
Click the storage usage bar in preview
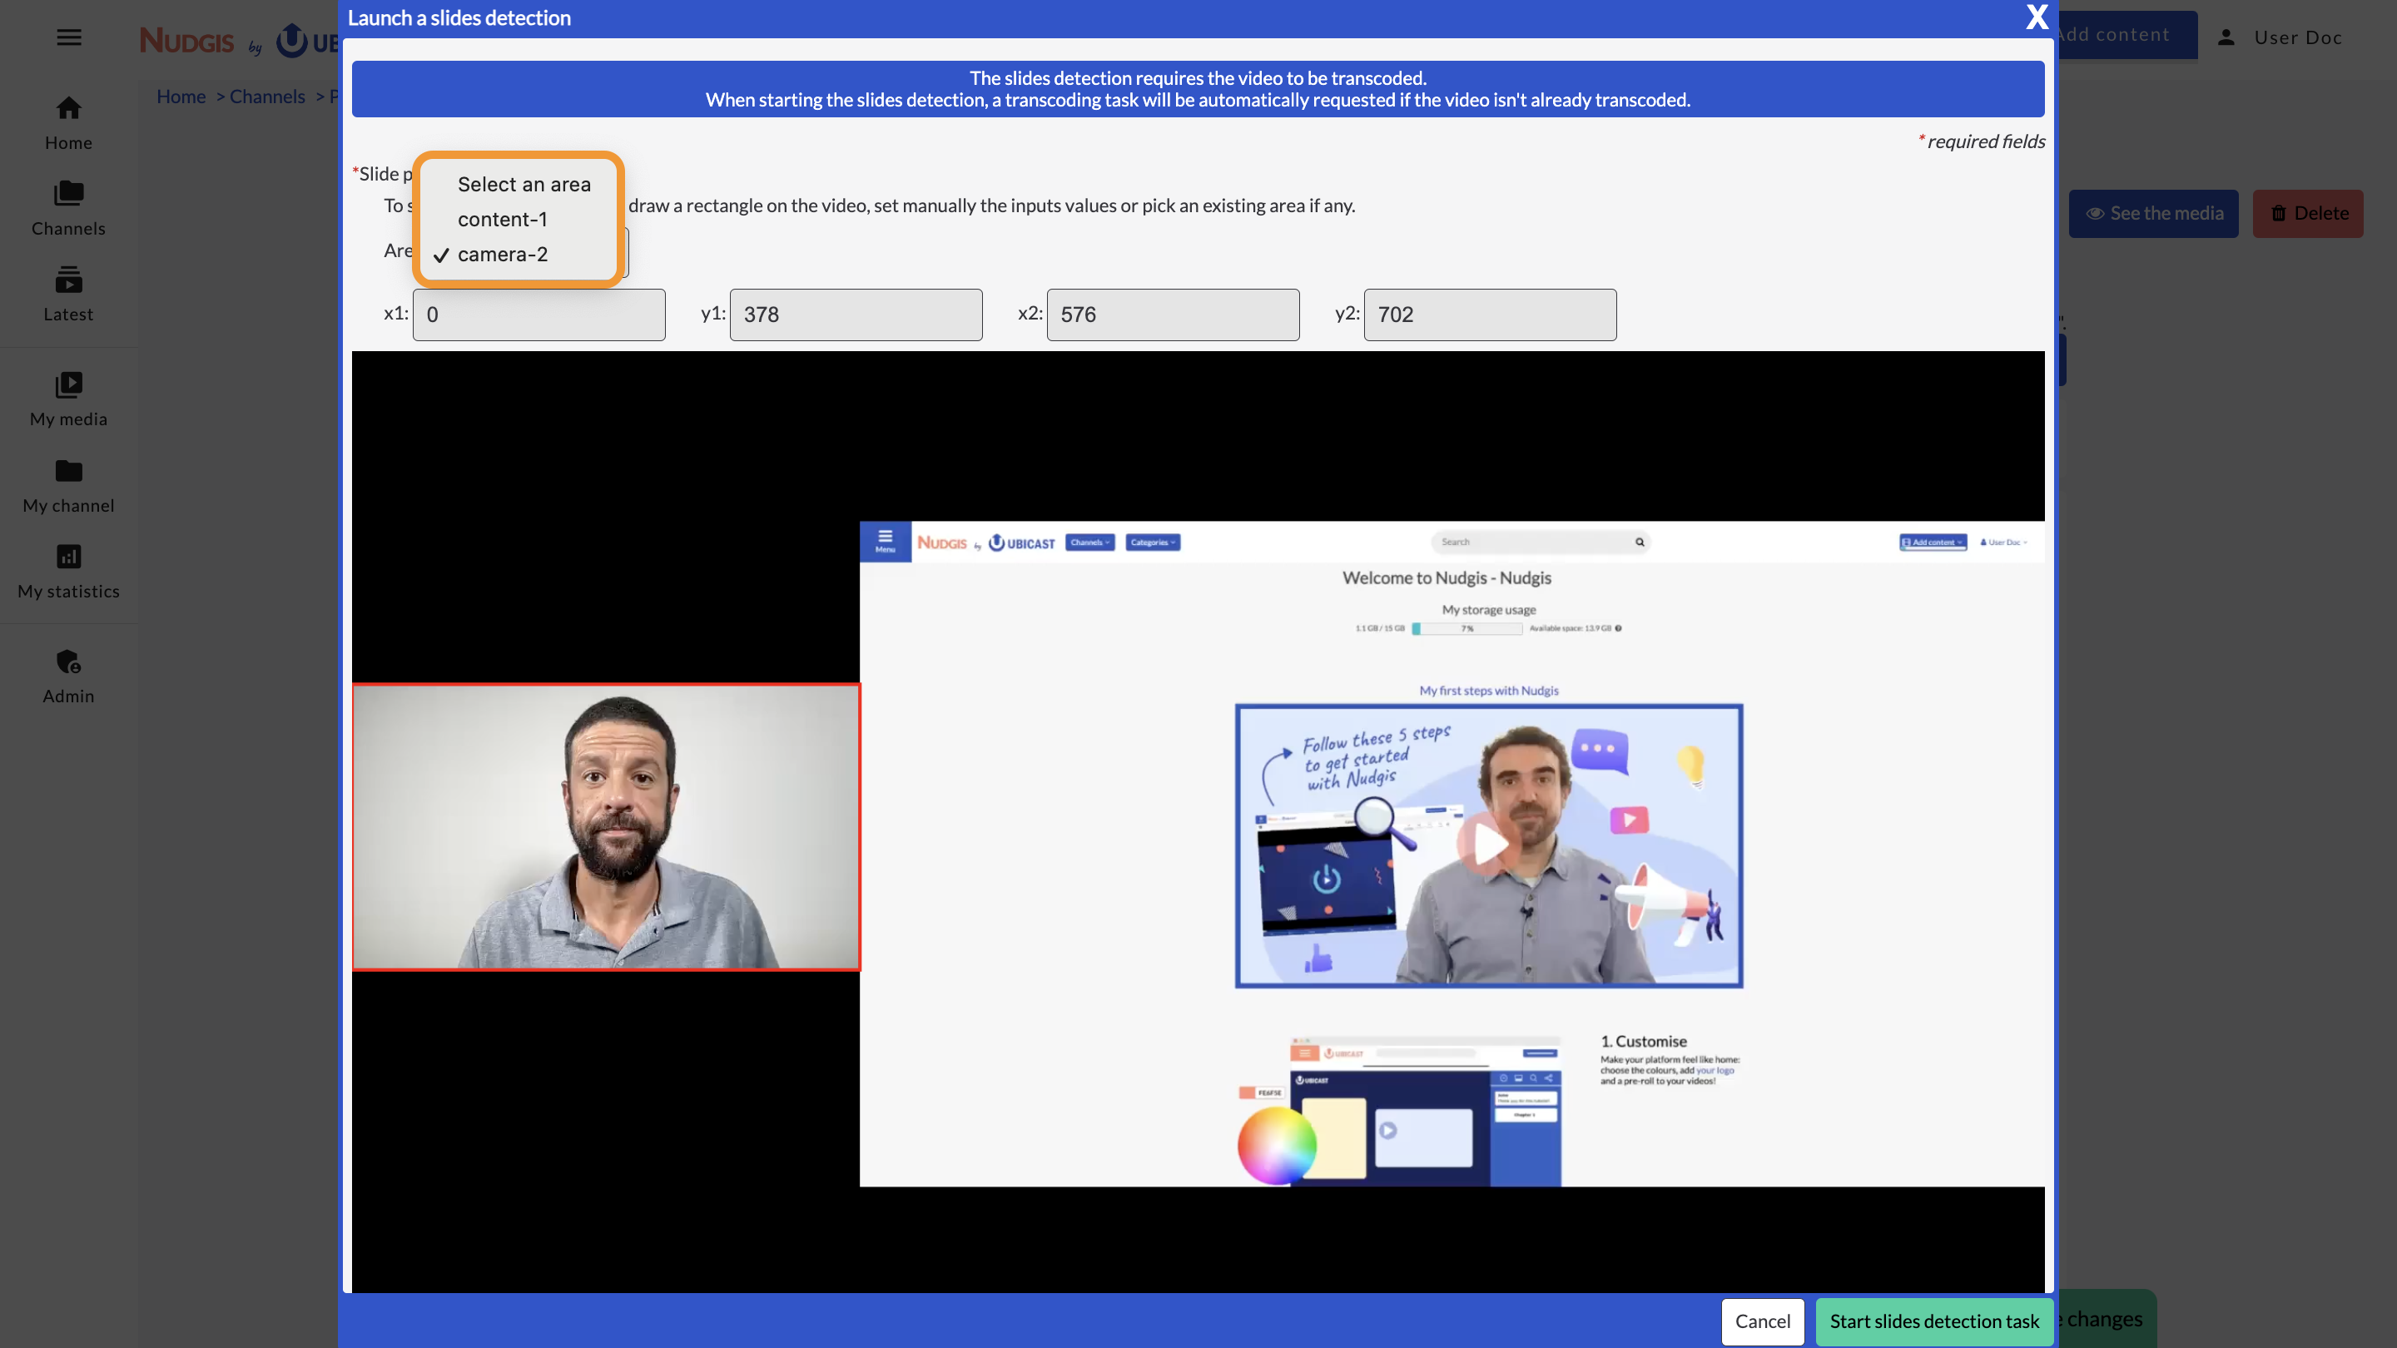[1466, 629]
